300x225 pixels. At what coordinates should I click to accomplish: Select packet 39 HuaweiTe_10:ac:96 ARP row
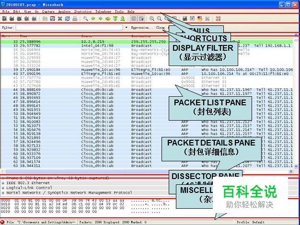(147, 70)
